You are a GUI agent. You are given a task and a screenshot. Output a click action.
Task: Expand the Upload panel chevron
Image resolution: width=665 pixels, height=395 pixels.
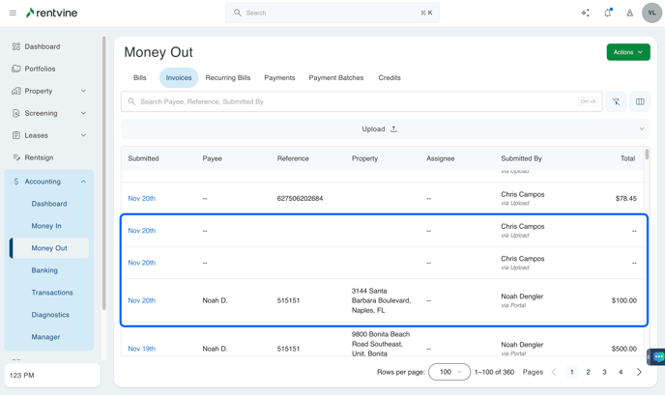[x=641, y=128]
